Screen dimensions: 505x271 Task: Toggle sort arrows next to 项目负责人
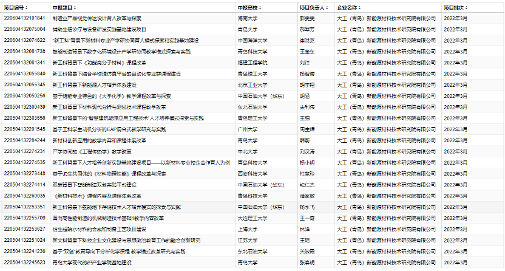(327, 8)
